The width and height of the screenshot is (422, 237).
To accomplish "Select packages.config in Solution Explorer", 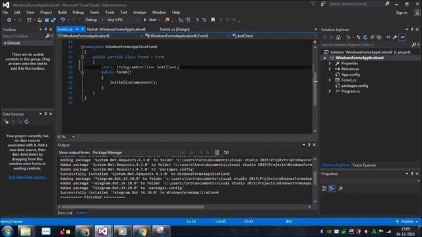I will 355,86.
